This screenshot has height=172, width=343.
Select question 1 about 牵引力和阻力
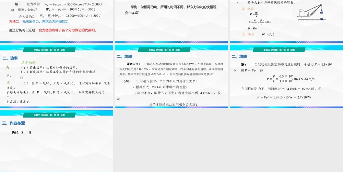pyautogui.click(x=167, y=81)
